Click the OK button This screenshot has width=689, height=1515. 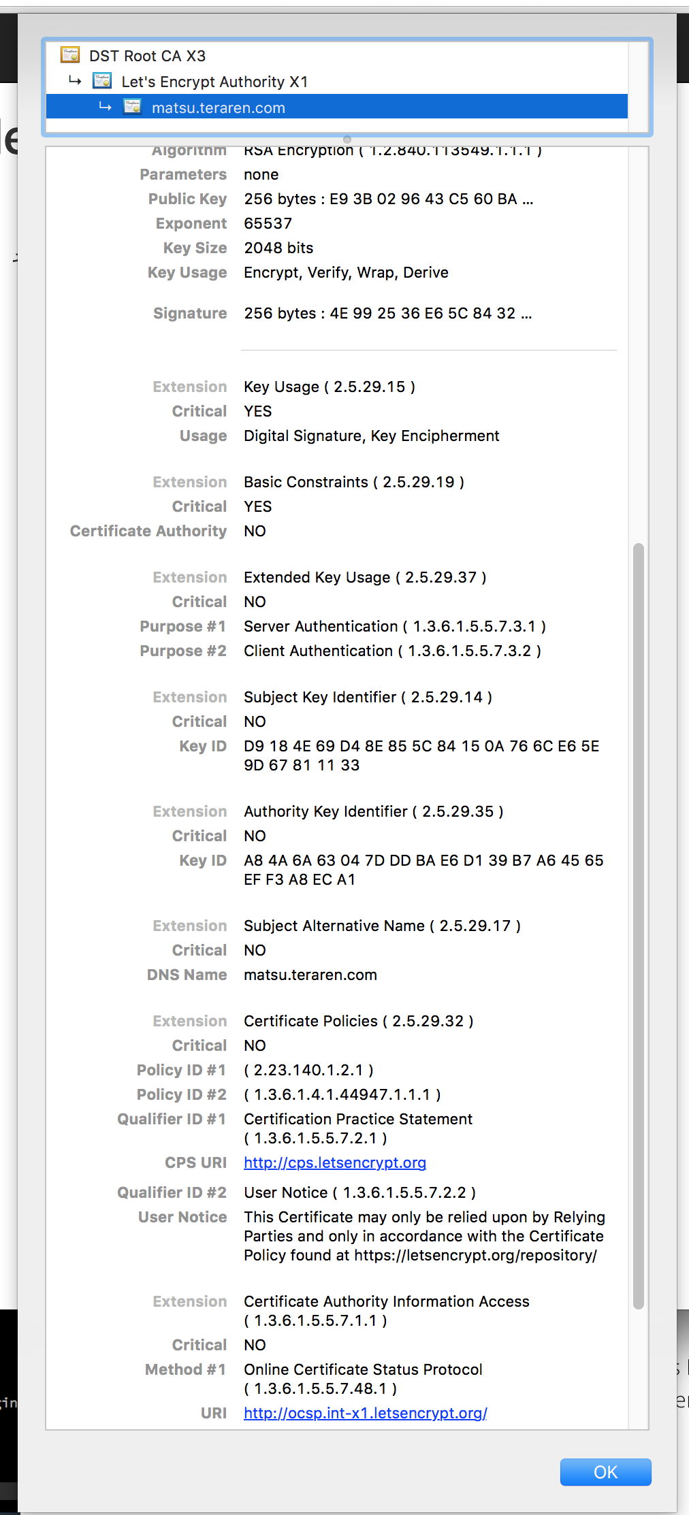pos(605,1472)
